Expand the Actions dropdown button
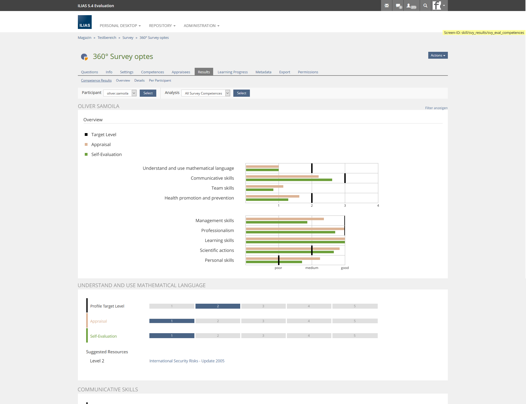The height and width of the screenshot is (404, 526). click(x=438, y=55)
